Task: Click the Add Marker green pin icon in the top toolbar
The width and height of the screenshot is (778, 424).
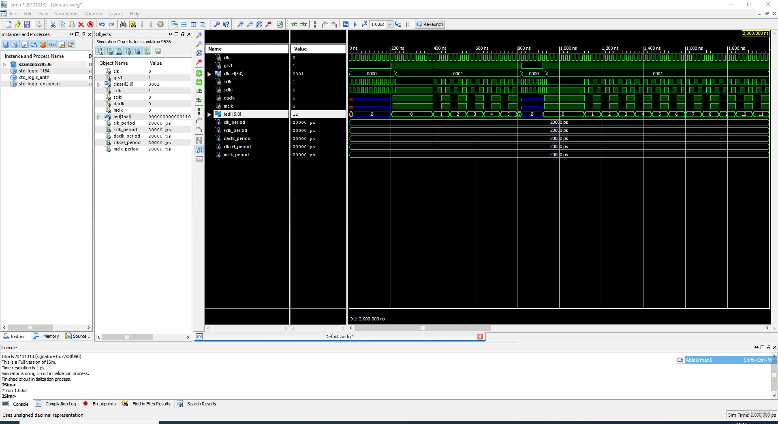Action: coord(315,24)
